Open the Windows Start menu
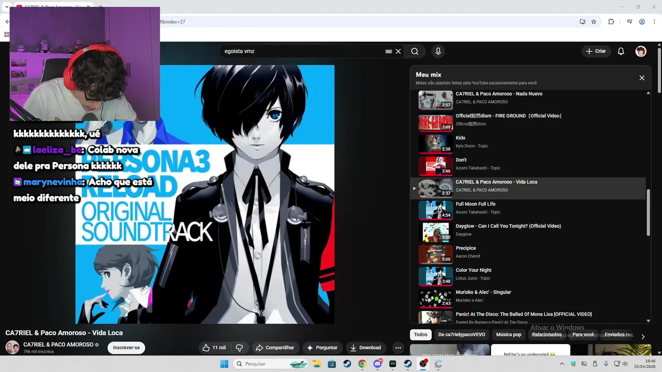Viewport: 662px width, 372px height. point(224,364)
